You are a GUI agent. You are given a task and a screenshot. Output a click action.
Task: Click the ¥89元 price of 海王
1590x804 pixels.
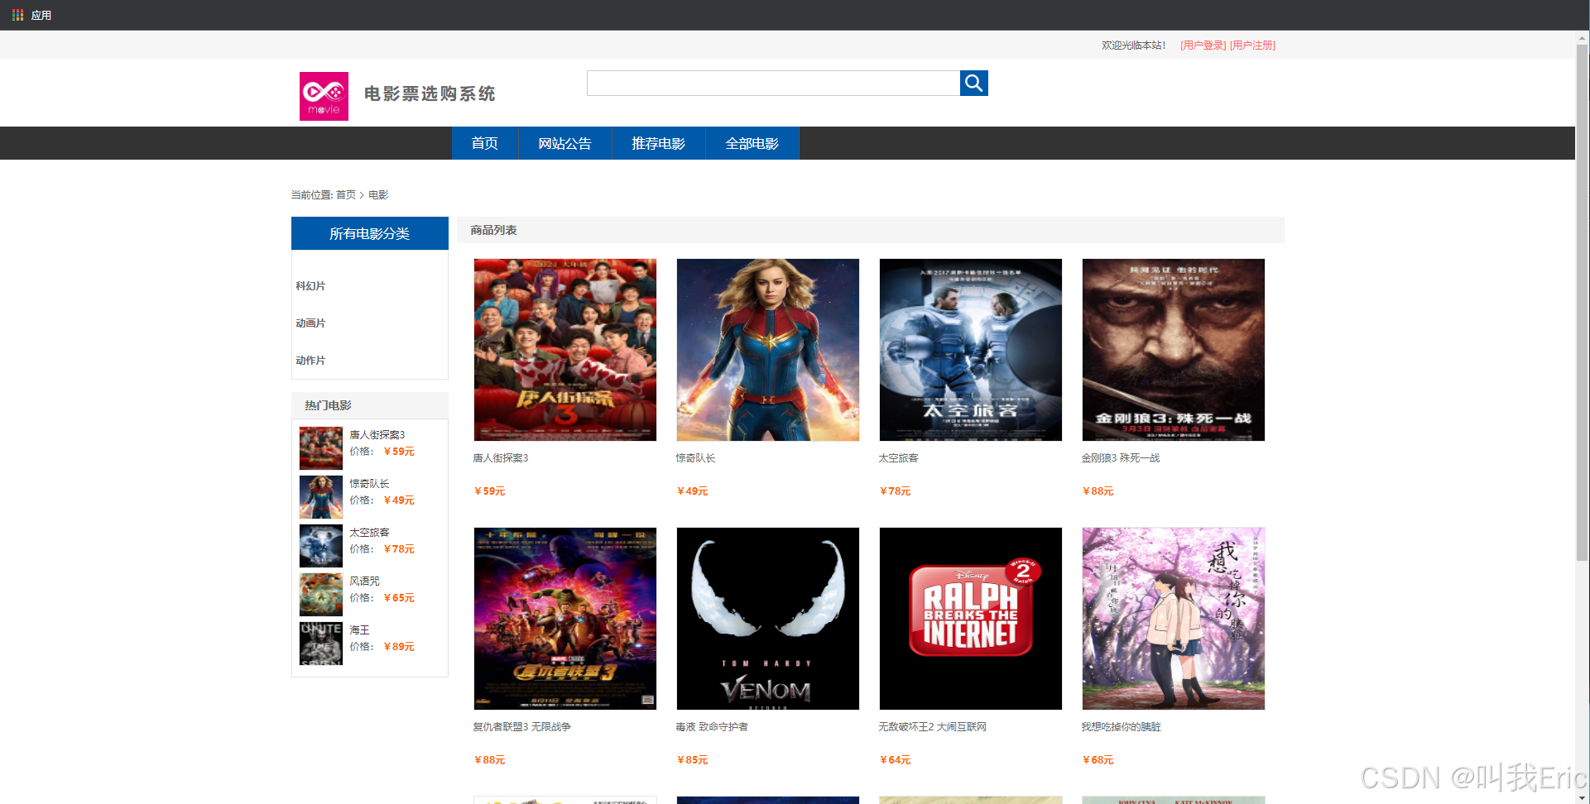point(399,647)
